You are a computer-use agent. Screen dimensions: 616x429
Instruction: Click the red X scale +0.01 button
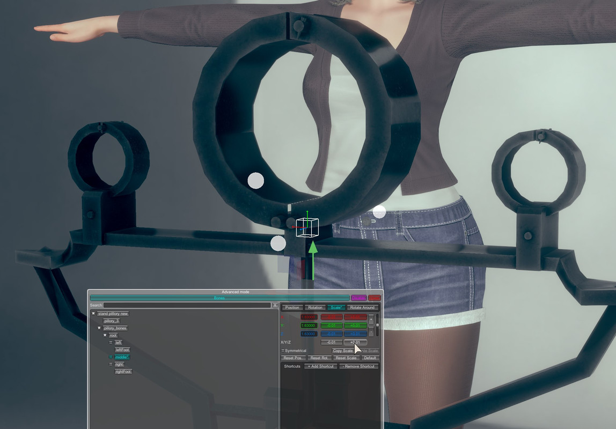pos(355,317)
